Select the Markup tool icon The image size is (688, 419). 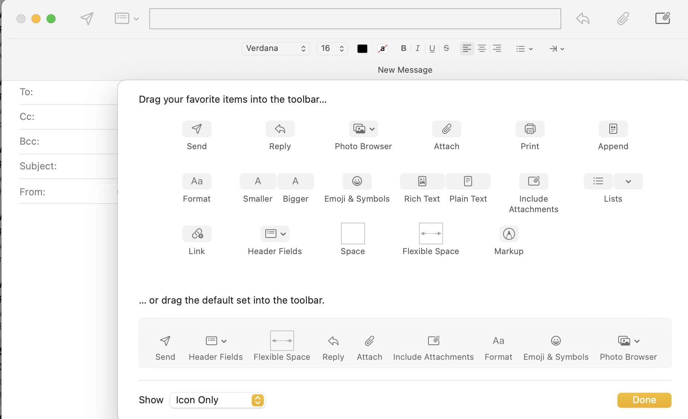pos(509,234)
